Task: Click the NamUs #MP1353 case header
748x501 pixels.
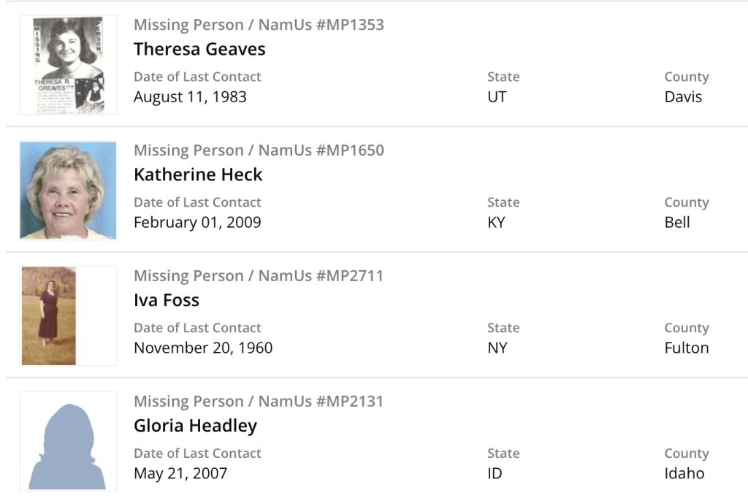Action: coord(259,25)
